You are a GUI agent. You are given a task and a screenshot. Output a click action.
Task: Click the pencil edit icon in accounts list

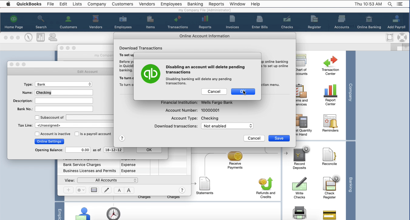click(x=106, y=190)
